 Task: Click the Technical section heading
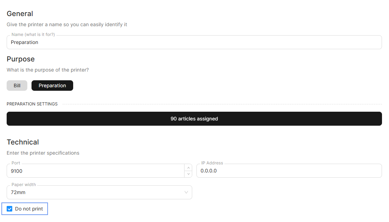tap(23, 142)
